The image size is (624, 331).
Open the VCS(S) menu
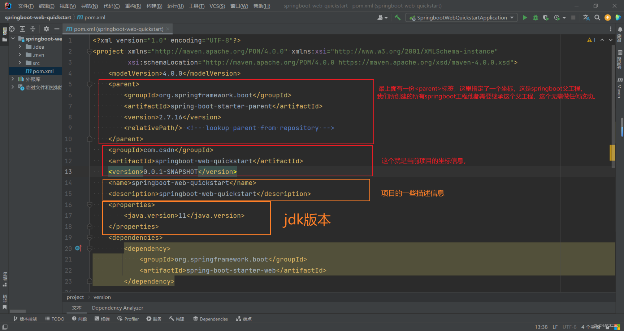point(217,6)
